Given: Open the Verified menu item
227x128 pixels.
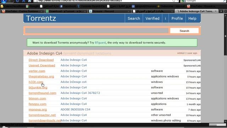Looking at the screenshot, I should 153,18.
